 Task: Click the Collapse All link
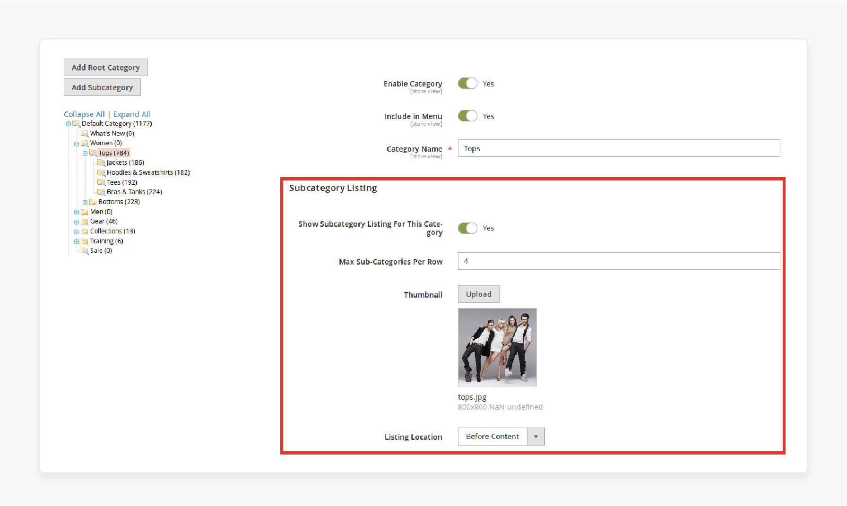coord(84,114)
